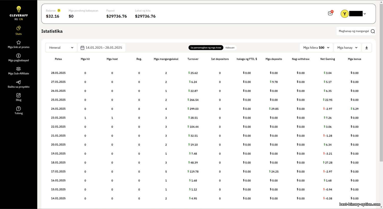Click deposit value $ 29.85
Screen dimensions: 383x209
tap(274, 109)
